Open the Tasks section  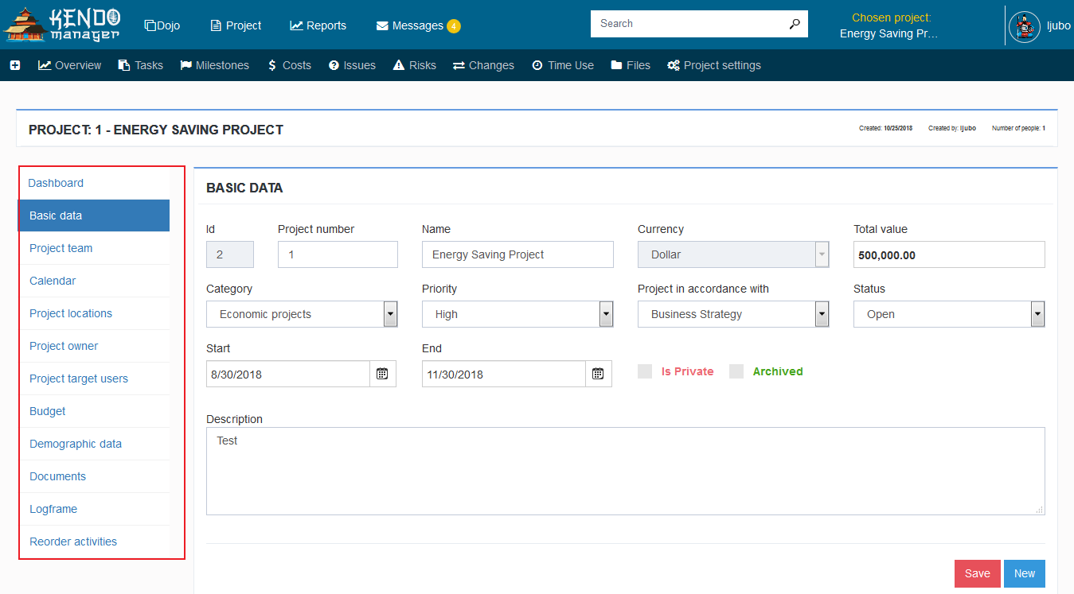pyautogui.click(x=141, y=65)
